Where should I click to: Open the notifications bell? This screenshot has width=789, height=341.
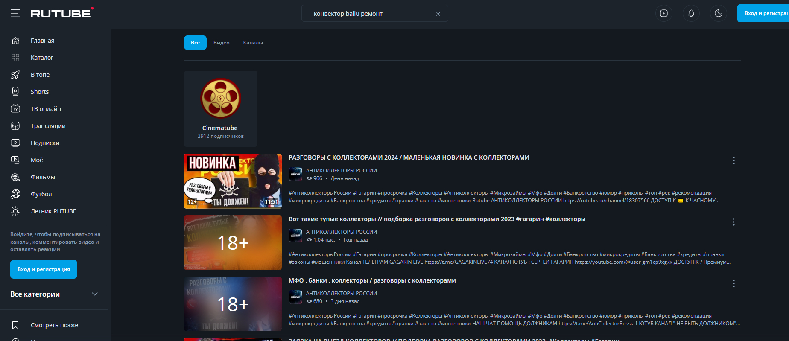[x=691, y=13]
